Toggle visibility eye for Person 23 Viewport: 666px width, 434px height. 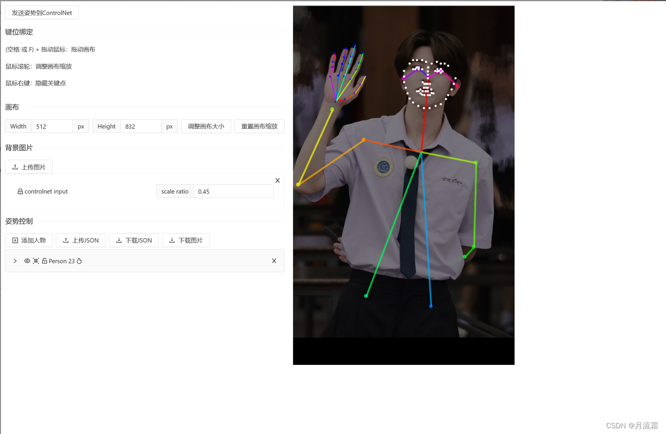[x=27, y=261]
